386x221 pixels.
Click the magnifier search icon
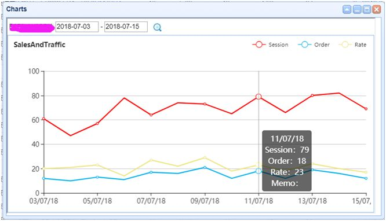point(157,27)
